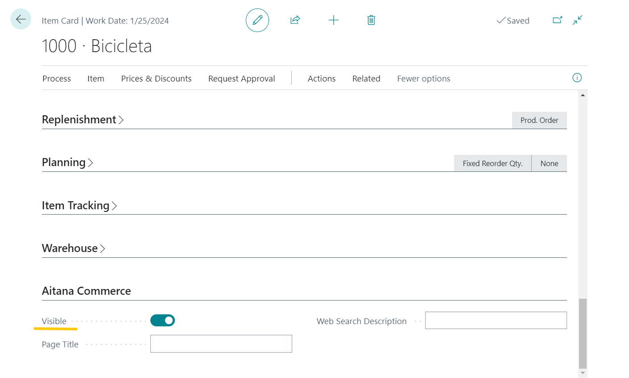629x378 pixels.
Task: Expand the Item Tracking section
Action: point(79,206)
